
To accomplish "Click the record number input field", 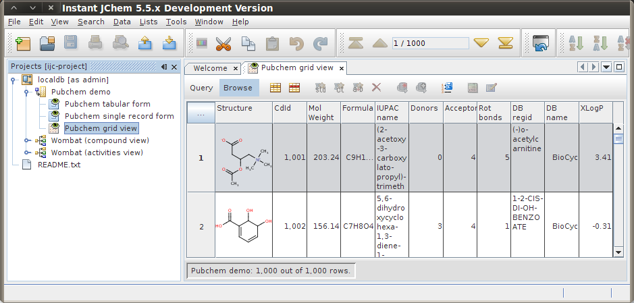I will (x=430, y=43).
